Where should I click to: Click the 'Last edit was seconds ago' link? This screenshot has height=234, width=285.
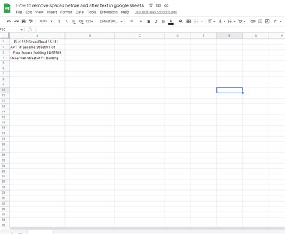[156, 12]
